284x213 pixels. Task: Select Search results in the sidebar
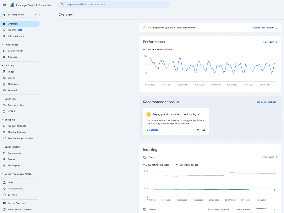coord(15,51)
